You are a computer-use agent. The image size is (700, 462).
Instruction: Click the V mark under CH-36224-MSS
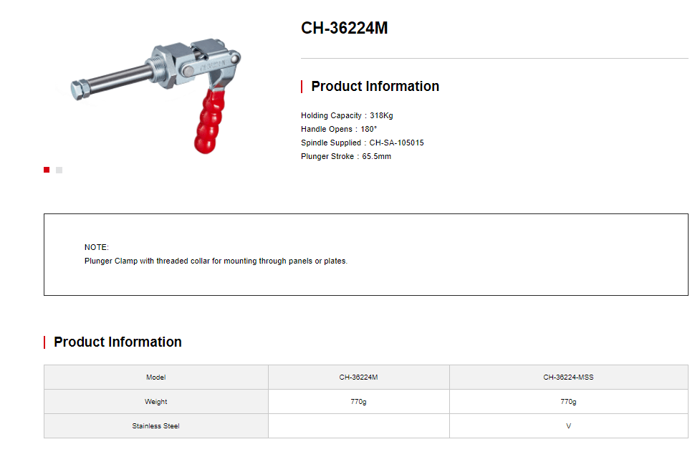568,426
